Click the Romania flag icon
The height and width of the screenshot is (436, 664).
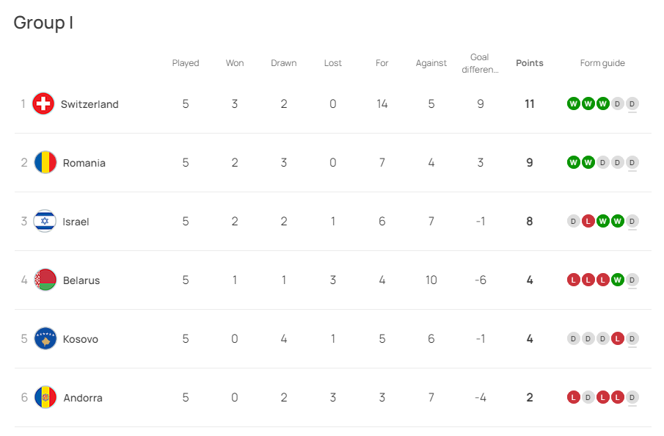pyautogui.click(x=45, y=162)
